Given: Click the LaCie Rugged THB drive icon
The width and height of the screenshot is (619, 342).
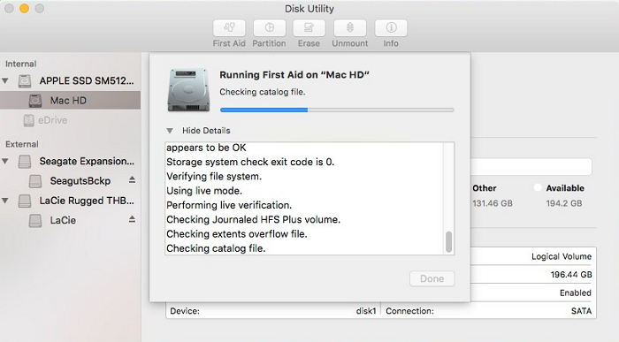Looking at the screenshot, I should pyautogui.click(x=25, y=201).
